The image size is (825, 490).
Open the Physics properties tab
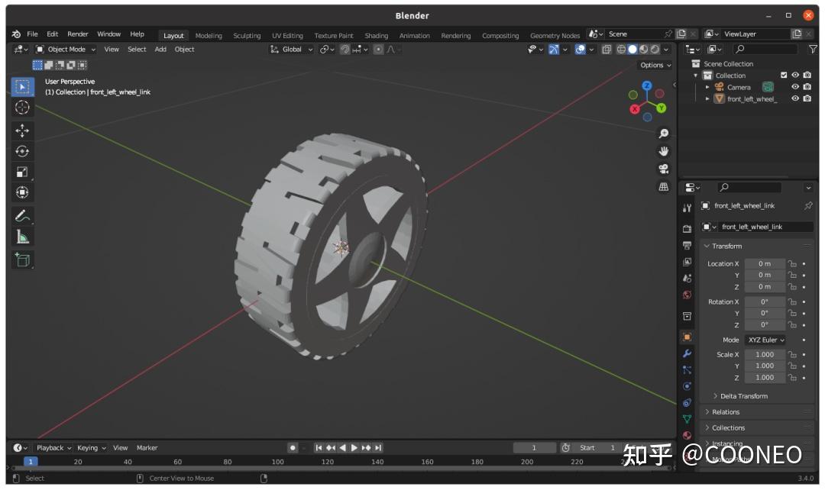[x=687, y=386]
